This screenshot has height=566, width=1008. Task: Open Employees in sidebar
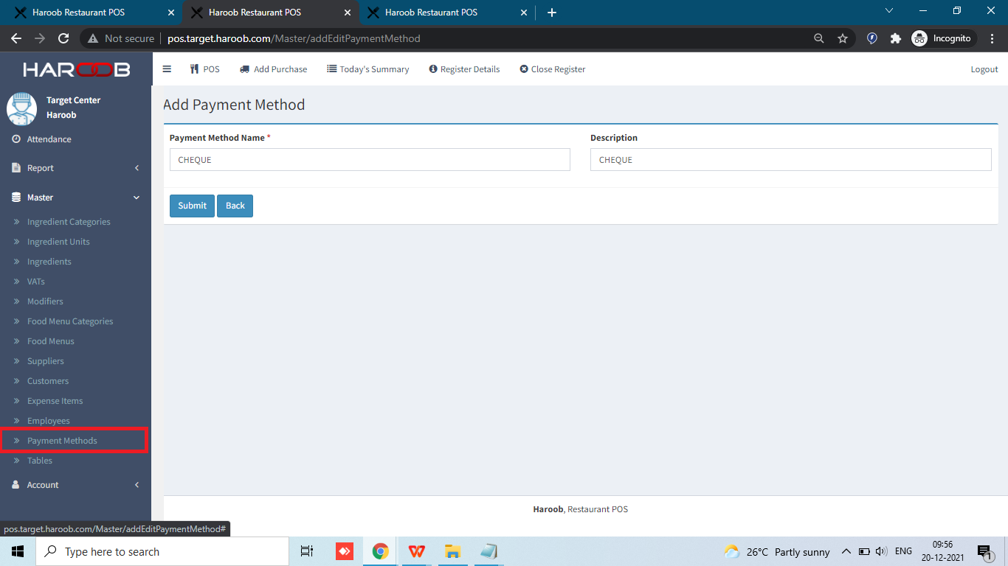pyautogui.click(x=49, y=421)
